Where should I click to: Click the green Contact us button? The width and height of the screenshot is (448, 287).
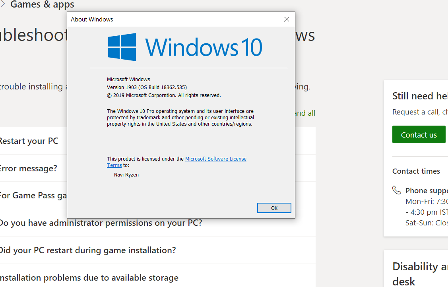419,134
